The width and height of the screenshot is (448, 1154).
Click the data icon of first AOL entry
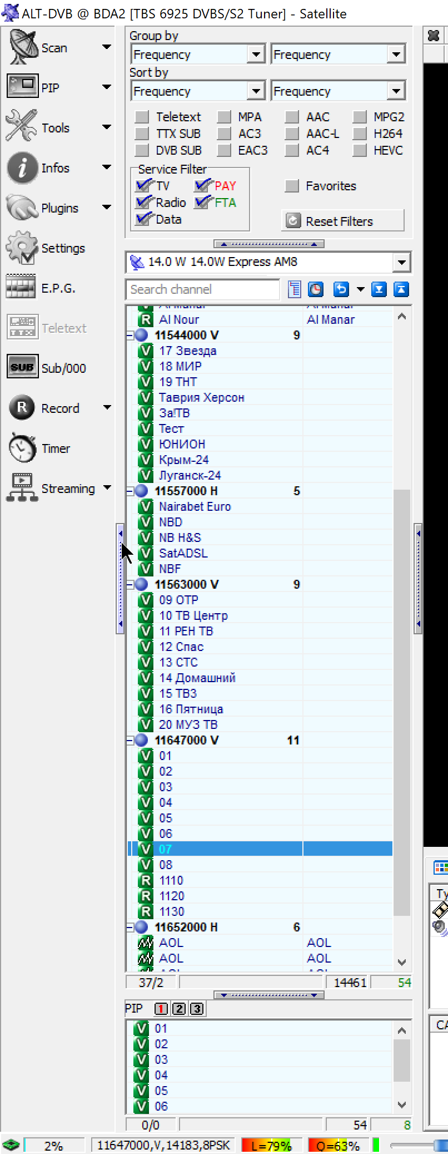pyautogui.click(x=145, y=943)
